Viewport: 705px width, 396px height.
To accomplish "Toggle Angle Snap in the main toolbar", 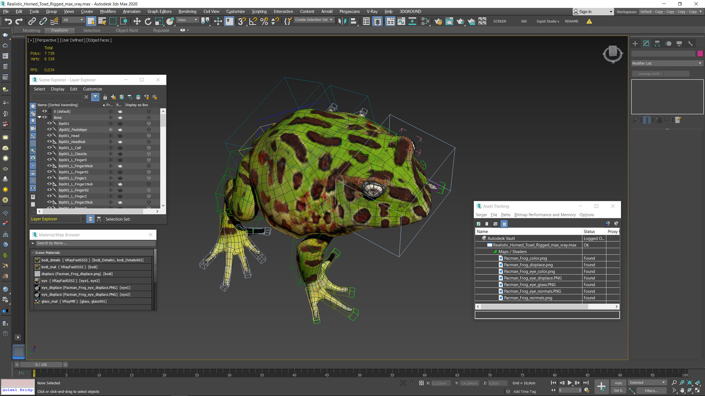I will point(253,21).
